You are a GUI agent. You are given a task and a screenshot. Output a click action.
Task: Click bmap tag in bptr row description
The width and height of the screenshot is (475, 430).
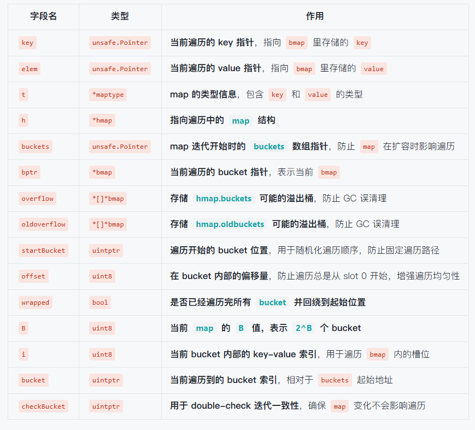pyautogui.click(x=329, y=172)
